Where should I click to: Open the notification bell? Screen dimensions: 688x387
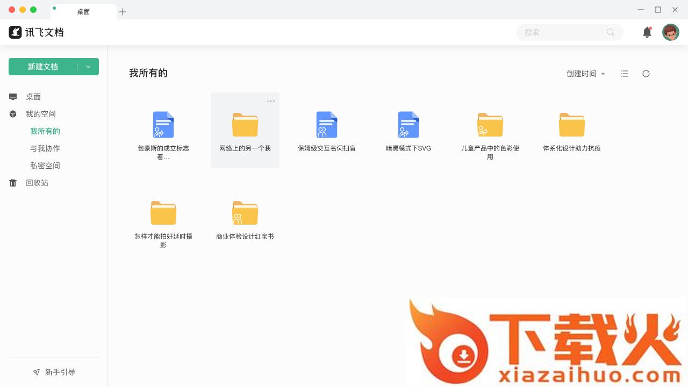(647, 32)
